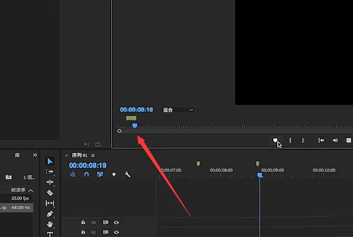The width and height of the screenshot is (353, 237).
Task: Select the Pen tool
Action: pos(50,214)
